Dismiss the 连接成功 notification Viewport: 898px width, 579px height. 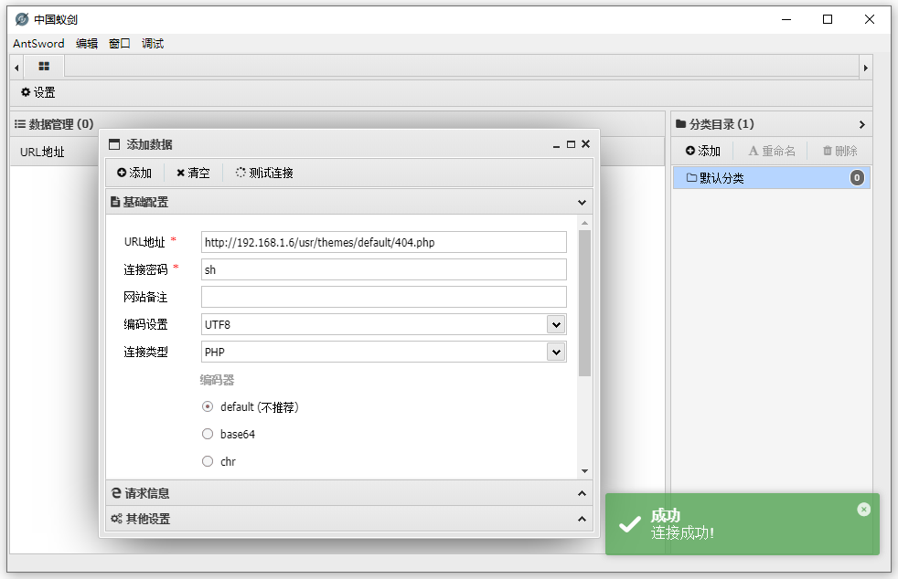pyautogui.click(x=863, y=510)
